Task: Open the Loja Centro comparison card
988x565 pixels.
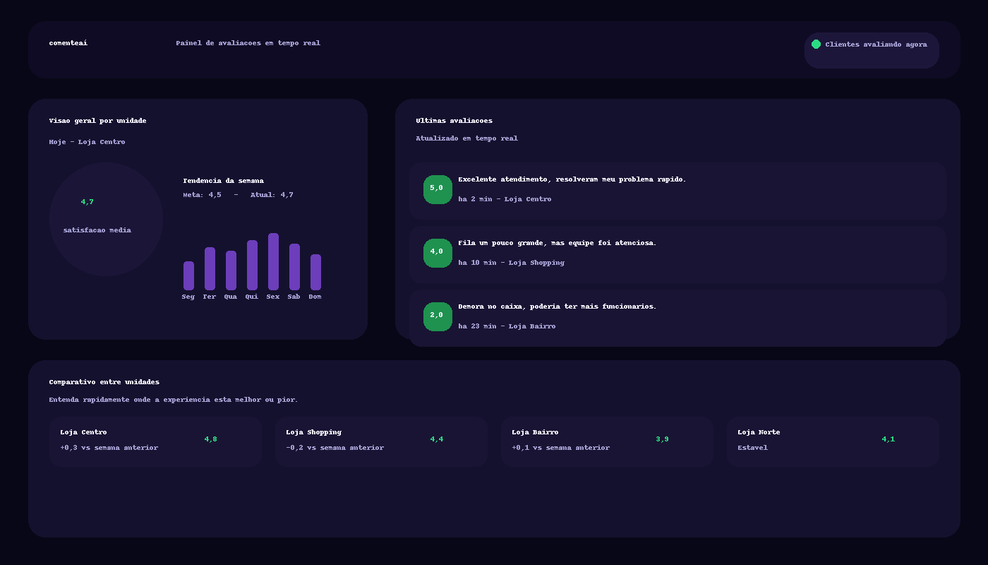Action: coord(155,441)
